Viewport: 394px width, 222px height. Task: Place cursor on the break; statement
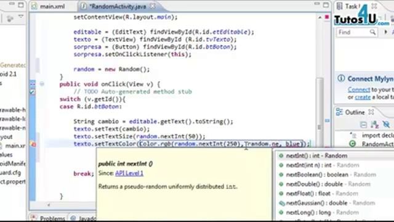point(84,174)
